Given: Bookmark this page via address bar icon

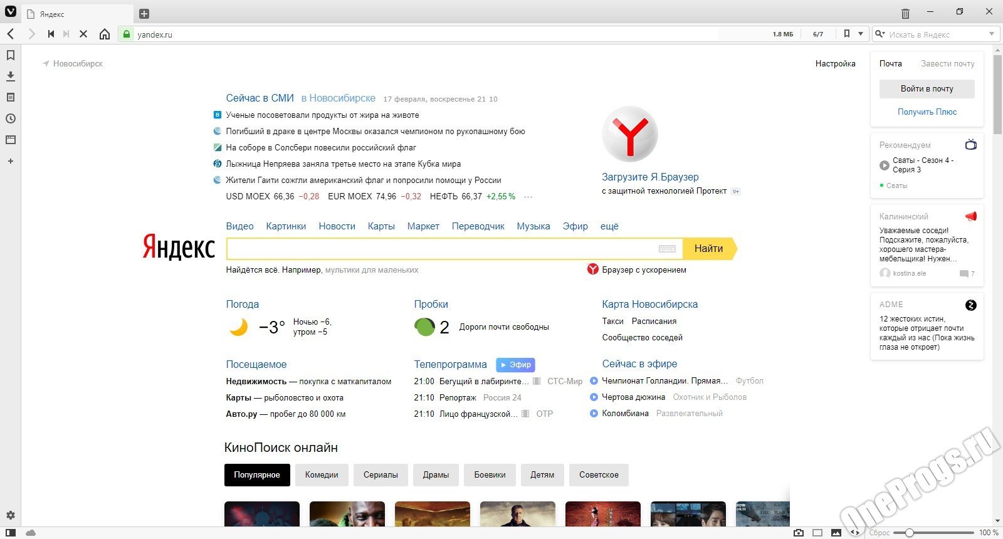Looking at the screenshot, I should click(x=847, y=34).
